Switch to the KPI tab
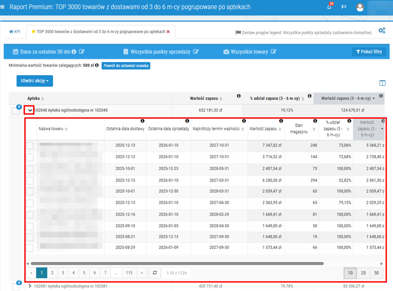Image resolution: width=393 pixels, height=291 pixels. [x=15, y=32]
